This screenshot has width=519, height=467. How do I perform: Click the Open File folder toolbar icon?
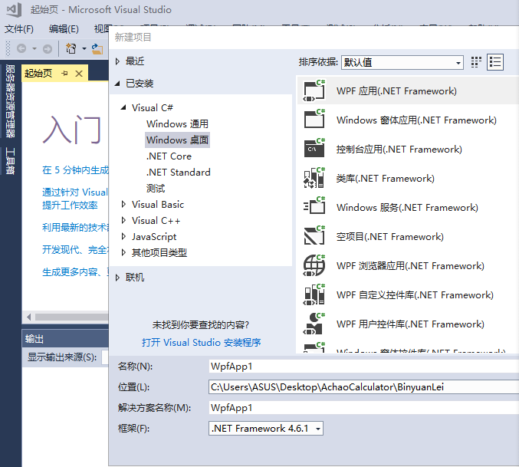97,48
